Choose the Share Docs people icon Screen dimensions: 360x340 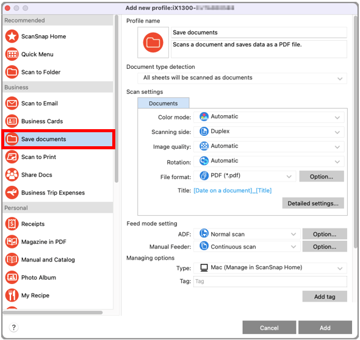(12, 175)
